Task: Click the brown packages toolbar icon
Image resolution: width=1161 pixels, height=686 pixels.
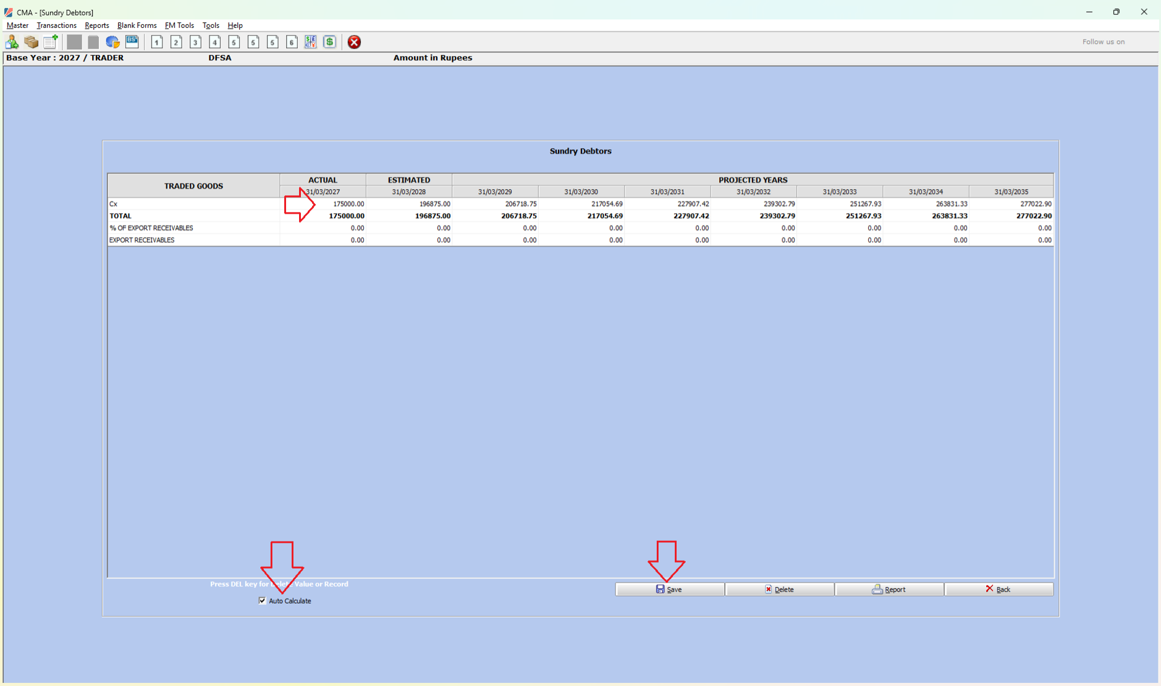Action: (31, 42)
